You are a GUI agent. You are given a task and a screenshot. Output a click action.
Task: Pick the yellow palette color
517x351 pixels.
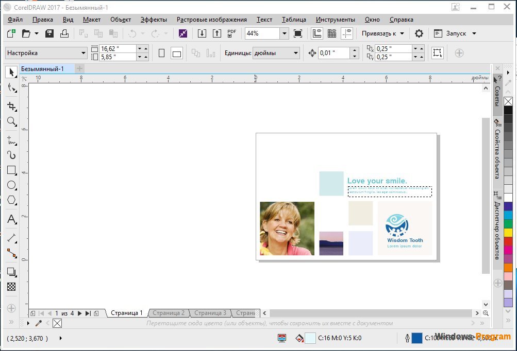[x=508, y=233]
